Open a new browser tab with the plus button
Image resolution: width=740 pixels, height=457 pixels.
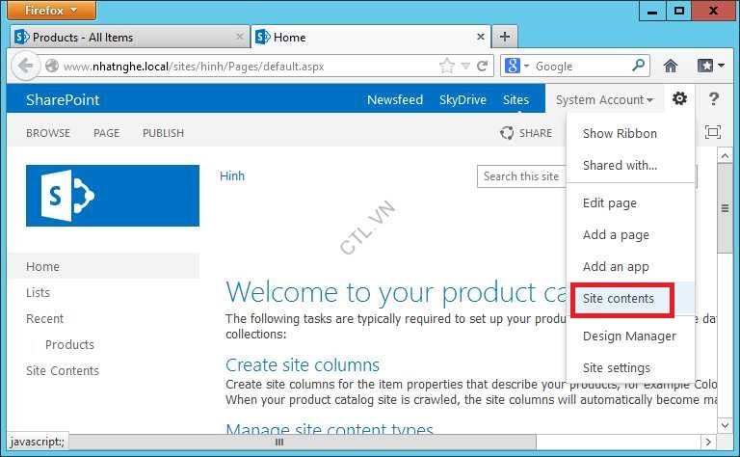pyautogui.click(x=504, y=37)
